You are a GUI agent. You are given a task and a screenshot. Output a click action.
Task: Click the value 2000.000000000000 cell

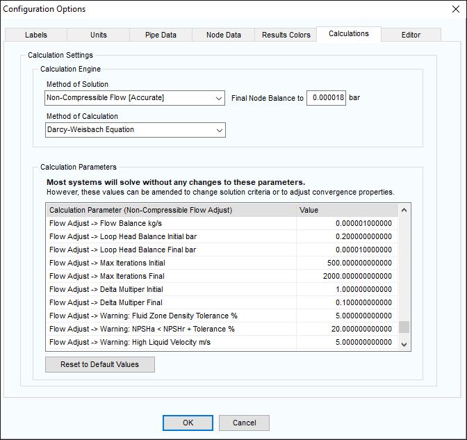point(347,276)
